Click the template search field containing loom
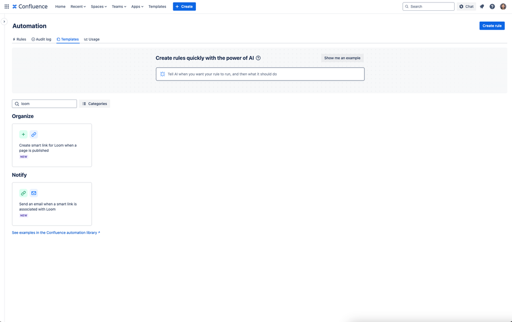The height and width of the screenshot is (322, 512). pyautogui.click(x=45, y=104)
